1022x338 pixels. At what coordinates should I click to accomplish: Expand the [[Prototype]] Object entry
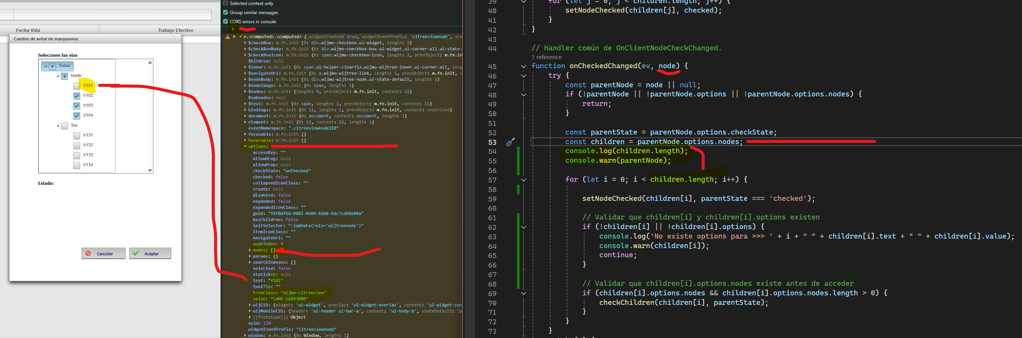250,317
